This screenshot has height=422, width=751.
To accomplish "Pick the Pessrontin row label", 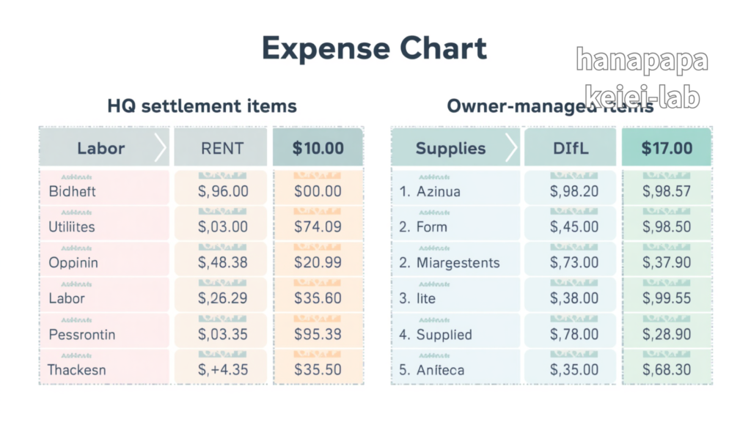I will point(81,335).
